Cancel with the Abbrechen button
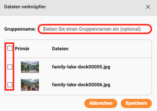Screen dimensions: 157x111 [101, 103]
